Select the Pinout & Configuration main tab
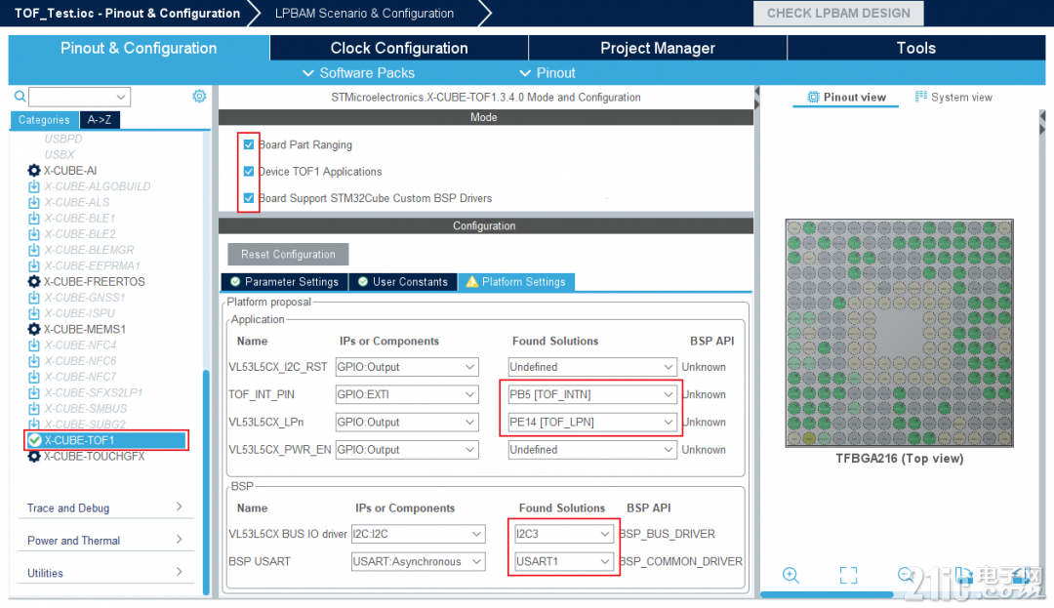Image resolution: width=1054 pixels, height=608 pixels. pyautogui.click(x=139, y=48)
